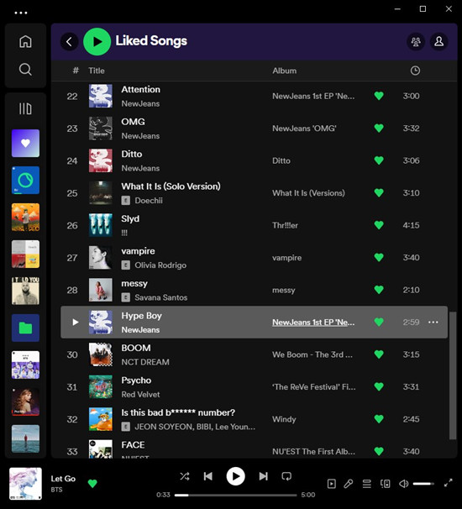Open the Doechii artist link
This screenshot has width=462, height=509.
pyautogui.click(x=149, y=201)
